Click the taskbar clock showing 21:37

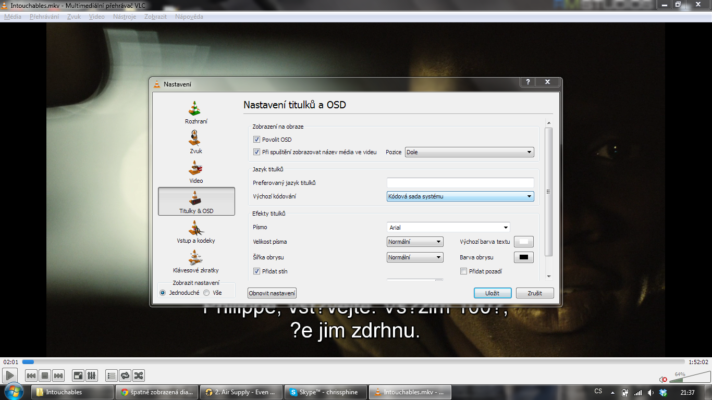pos(688,392)
